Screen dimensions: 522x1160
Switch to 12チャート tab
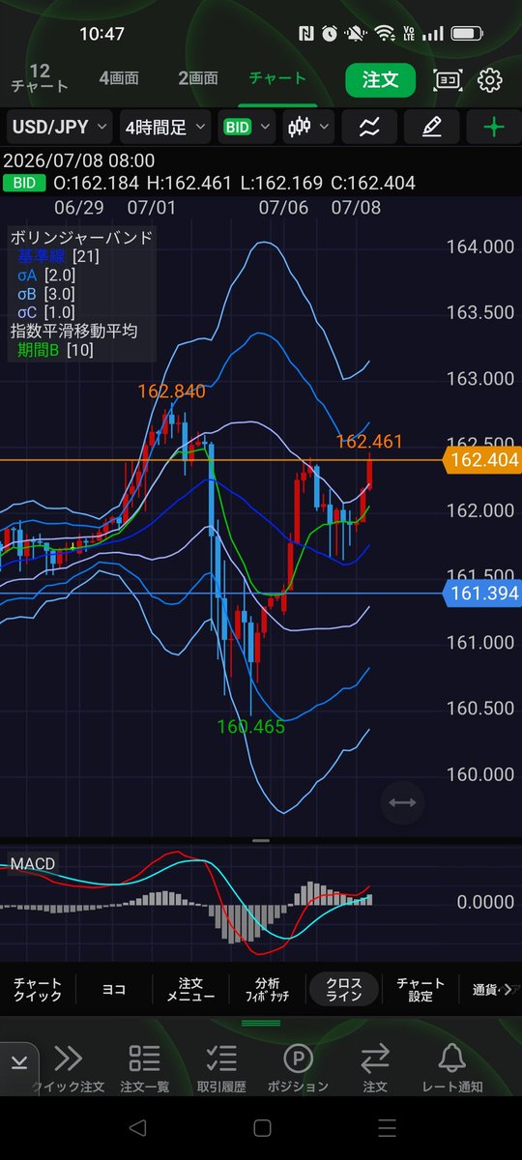pyautogui.click(x=40, y=78)
